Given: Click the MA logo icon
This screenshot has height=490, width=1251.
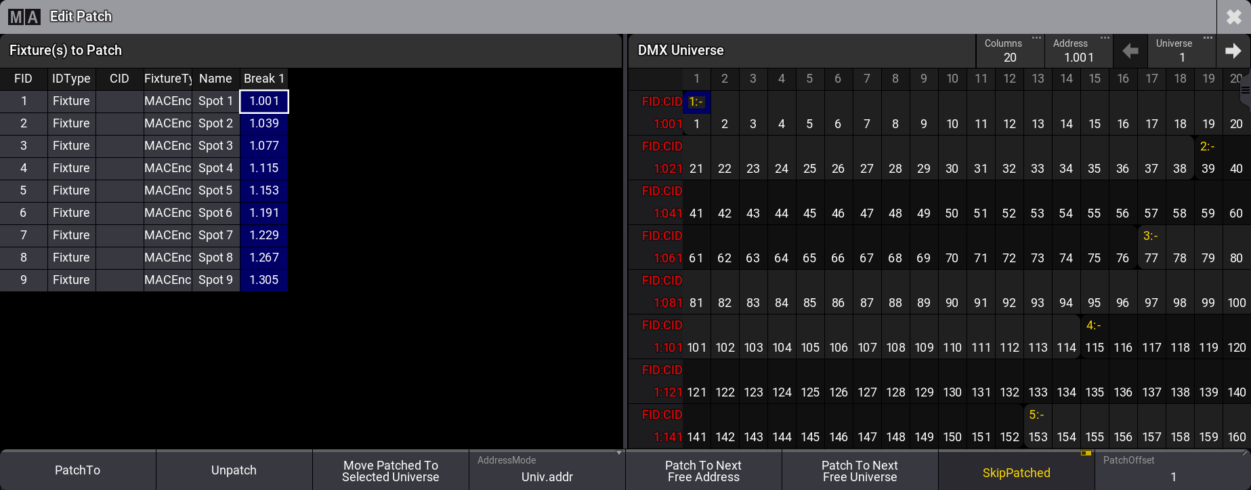Looking at the screenshot, I should point(24,17).
